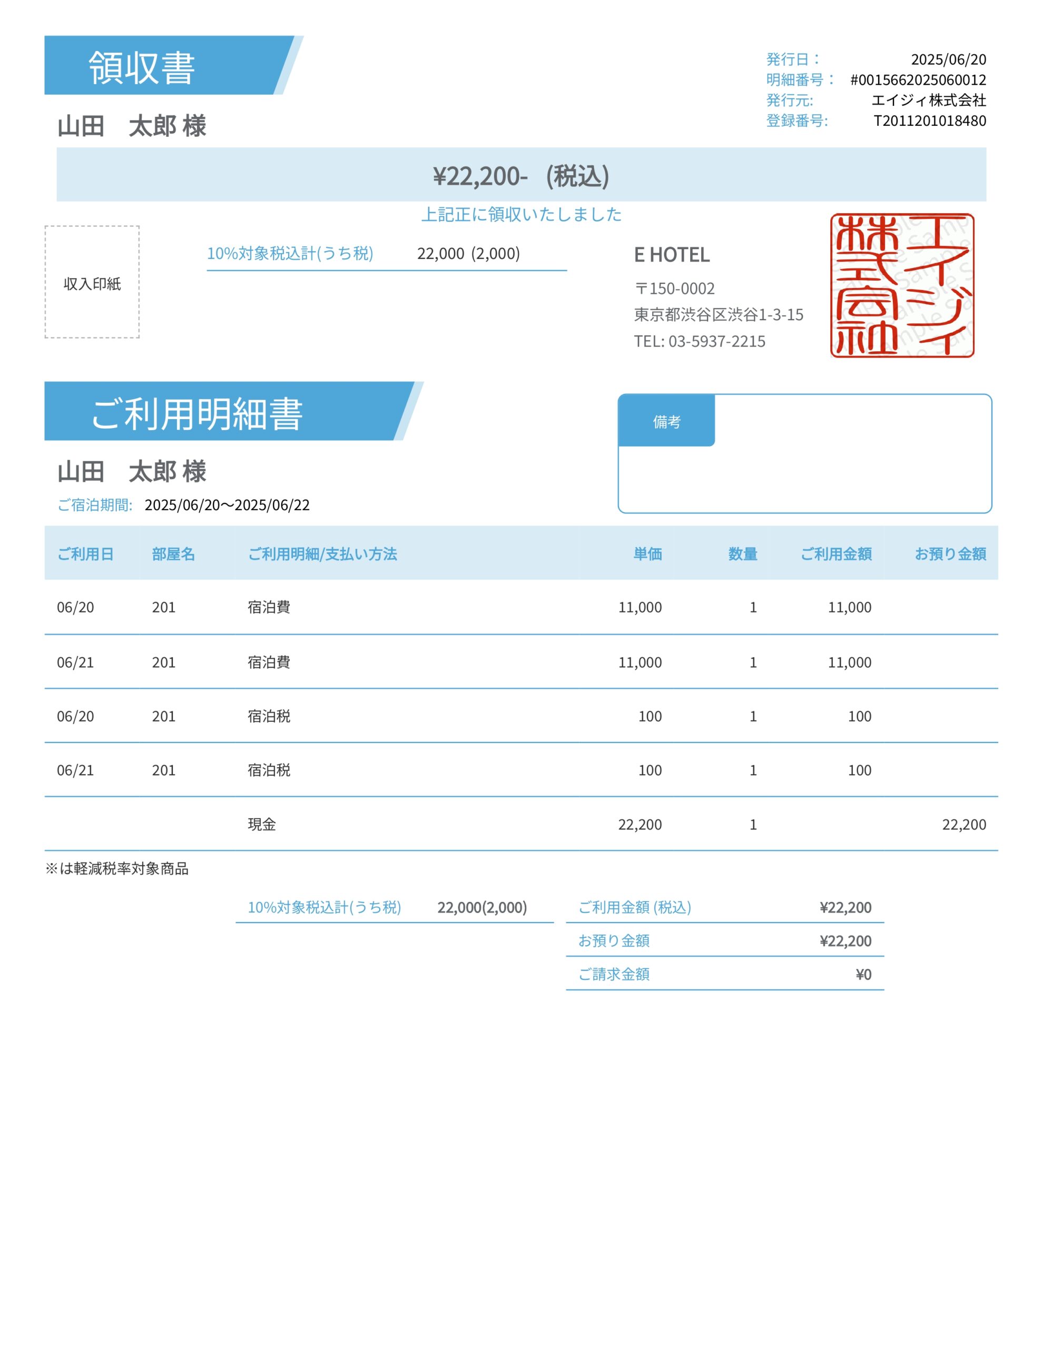The image size is (1042, 1348).
Task: Click the 宿泊費 entry for 06/21
Action: (x=269, y=662)
